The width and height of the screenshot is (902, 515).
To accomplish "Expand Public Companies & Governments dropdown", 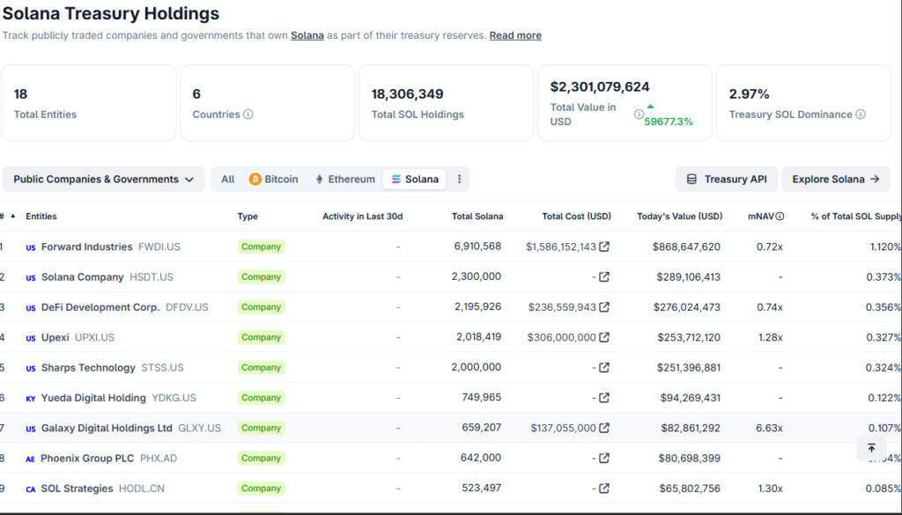I will (x=103, y=180).
